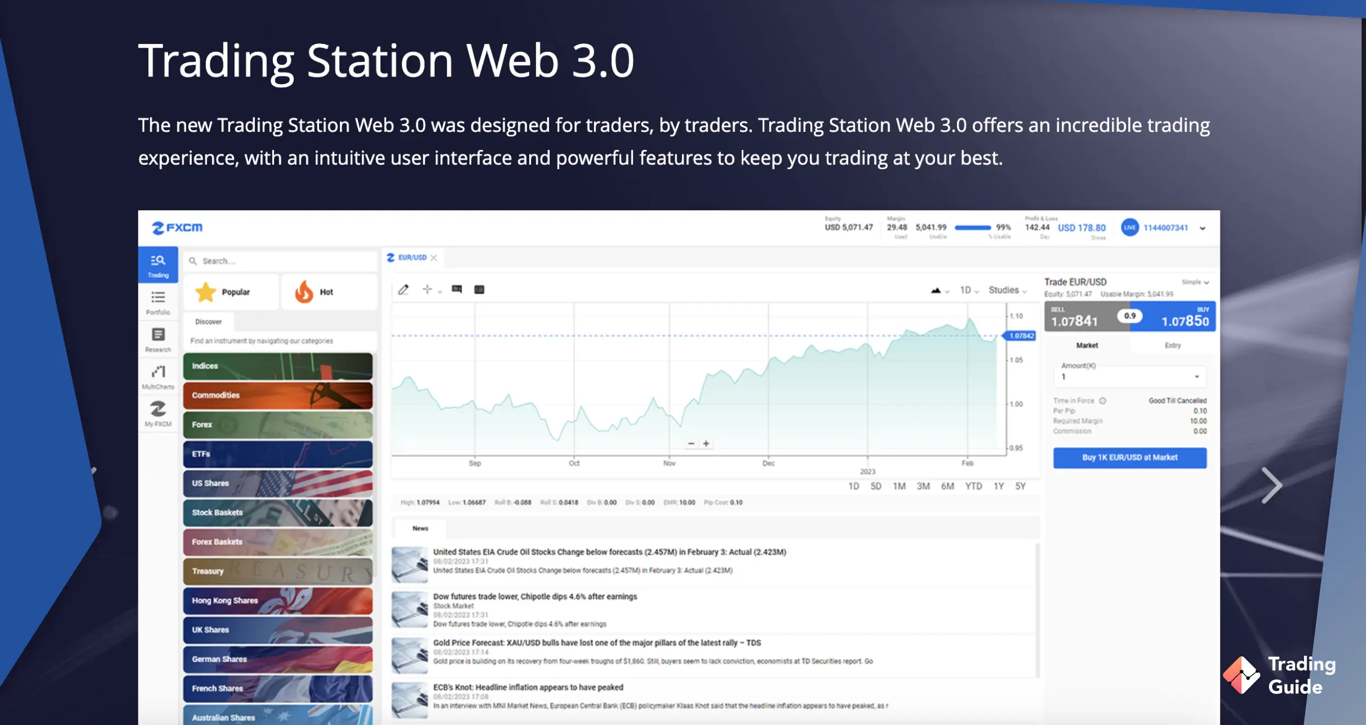Open the My FXCM sidebar section
This screenshot has height=725, width=1366.
[158, 415]
